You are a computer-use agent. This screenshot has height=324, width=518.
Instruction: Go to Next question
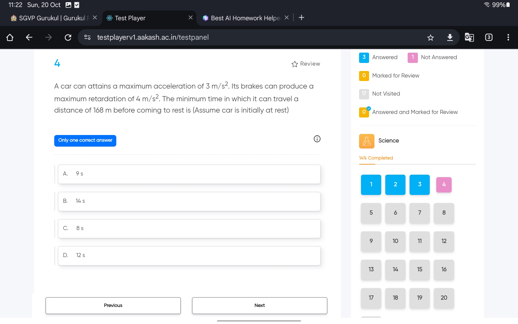click(260, 305)
